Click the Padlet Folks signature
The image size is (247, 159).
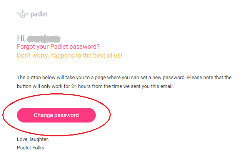coord(30,148)
